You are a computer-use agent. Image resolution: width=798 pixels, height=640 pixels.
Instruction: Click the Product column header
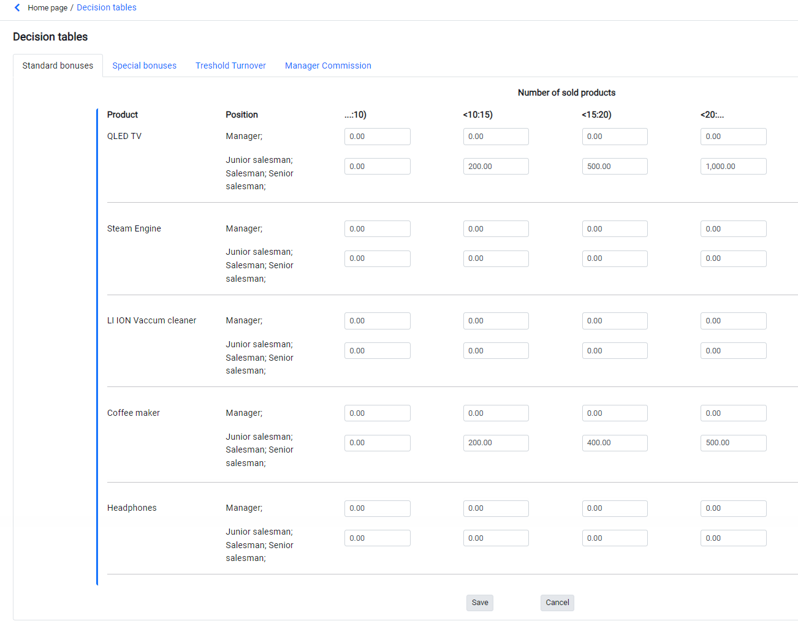(123, 115)
